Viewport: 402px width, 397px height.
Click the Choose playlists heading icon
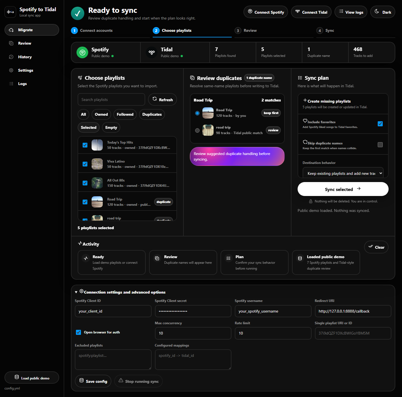click(x=80, y=78)
